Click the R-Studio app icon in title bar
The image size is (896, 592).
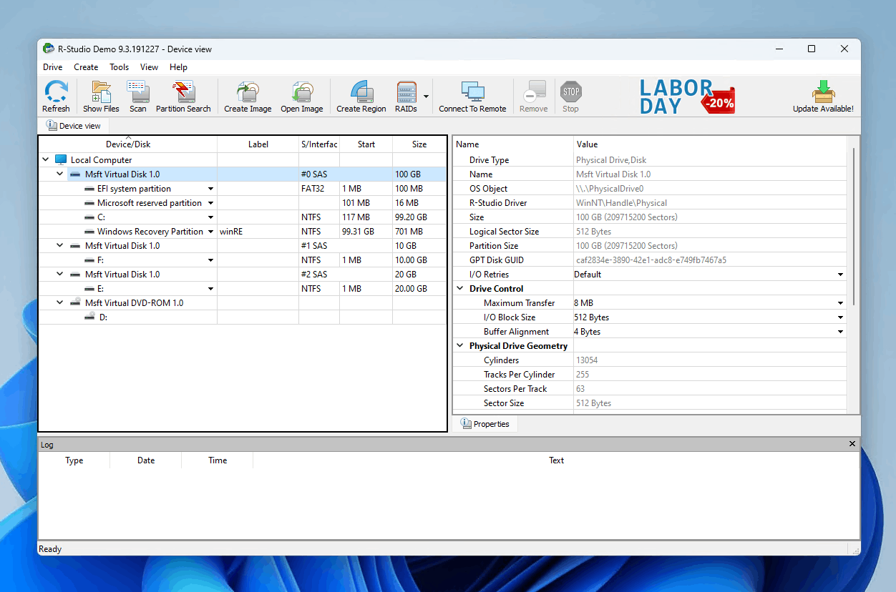click(49, 49)
